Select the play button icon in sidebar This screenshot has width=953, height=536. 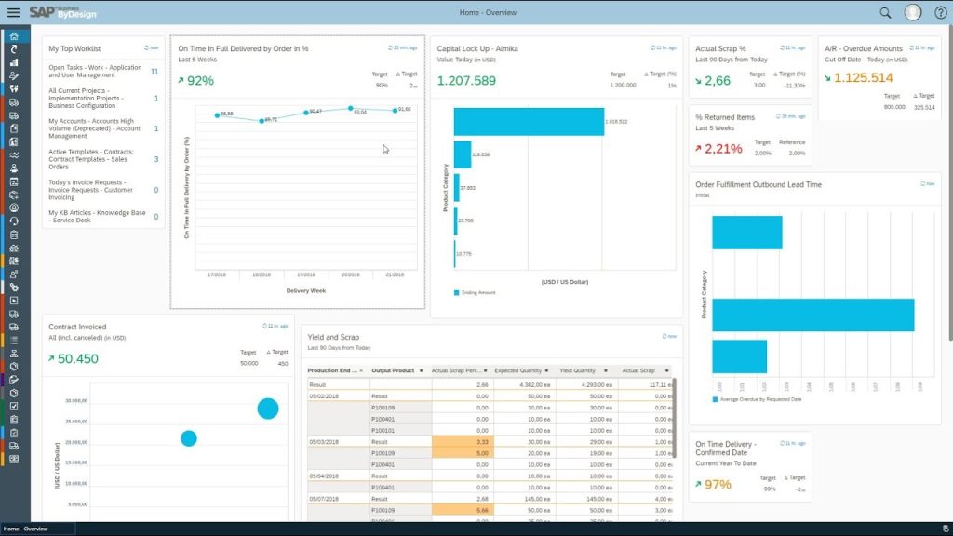(x=13, y=301)
